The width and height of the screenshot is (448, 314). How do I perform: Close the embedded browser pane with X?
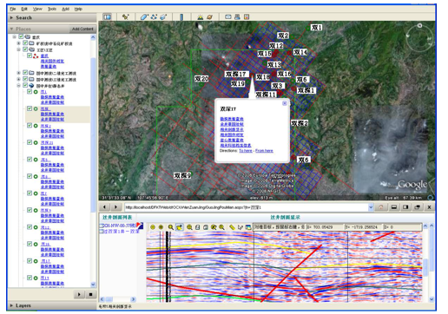pos(429,207)
